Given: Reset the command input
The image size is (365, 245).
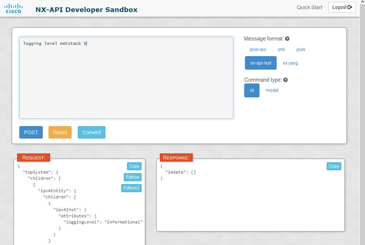Looking at the screenshot, I should (x=60, y=132).
